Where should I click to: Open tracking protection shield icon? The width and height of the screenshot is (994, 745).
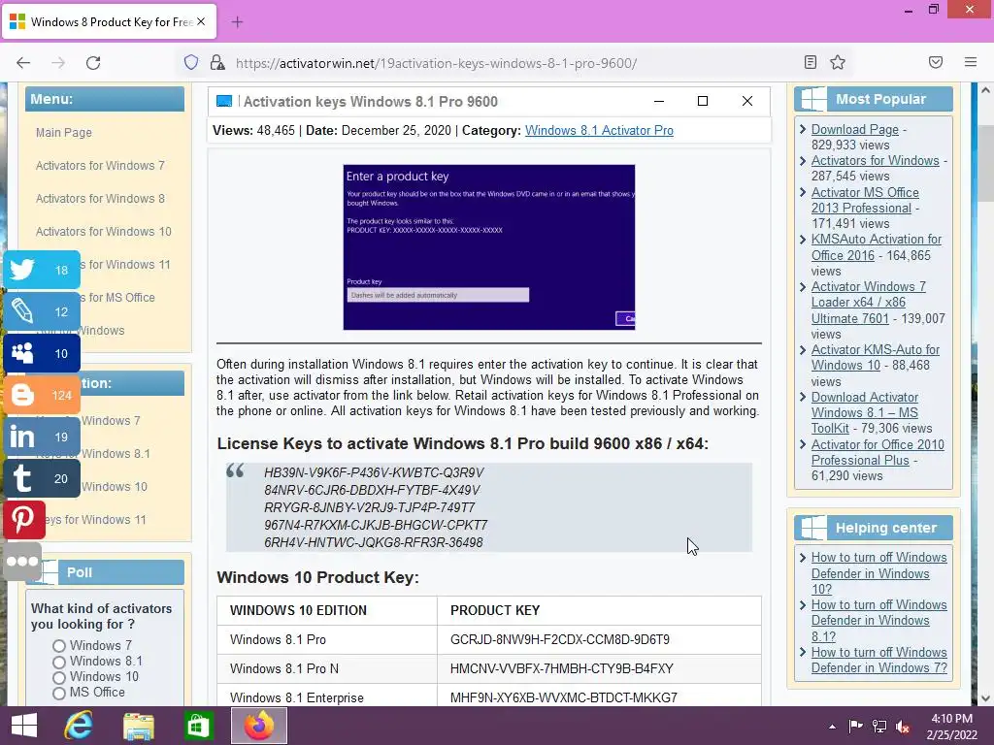pyautogui.click(x=191, y=63)
